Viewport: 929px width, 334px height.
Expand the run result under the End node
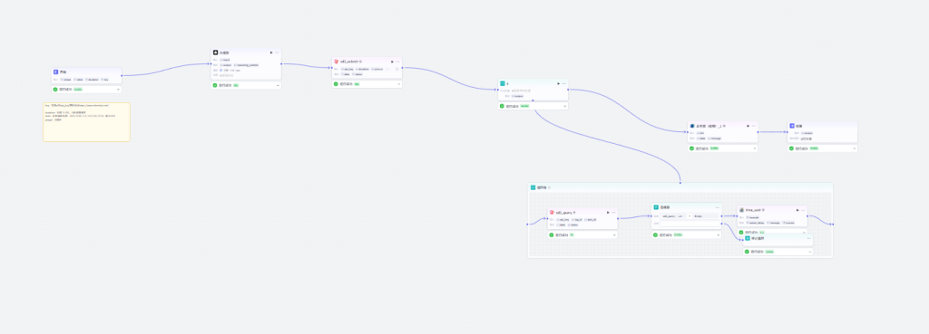pyautogui.click(x=854, y=148)
